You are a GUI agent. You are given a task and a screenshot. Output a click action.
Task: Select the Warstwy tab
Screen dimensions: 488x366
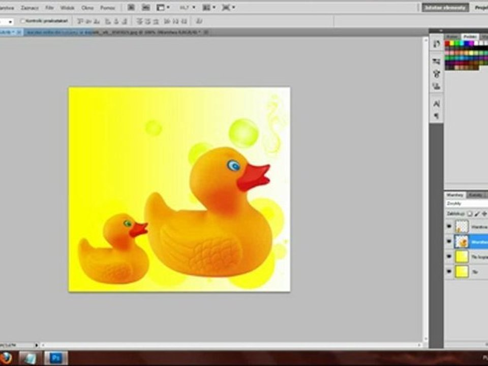[455, 195]
